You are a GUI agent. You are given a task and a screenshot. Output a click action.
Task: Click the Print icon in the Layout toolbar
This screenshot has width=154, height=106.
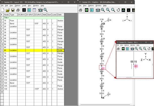click(x=18, y=10)
